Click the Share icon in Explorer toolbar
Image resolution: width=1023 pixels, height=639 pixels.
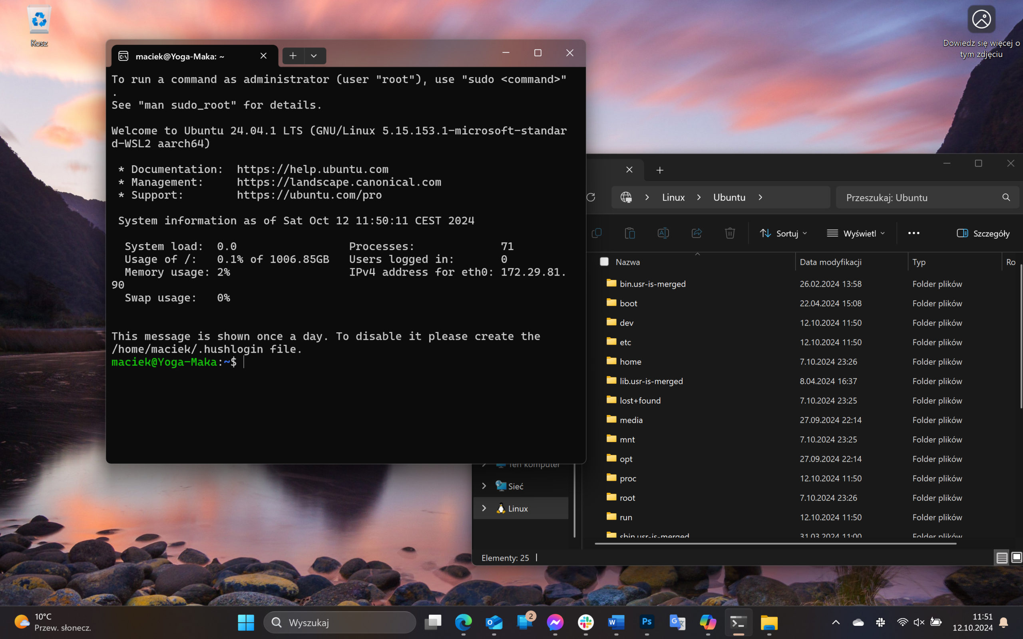click(x=697, y=233)
